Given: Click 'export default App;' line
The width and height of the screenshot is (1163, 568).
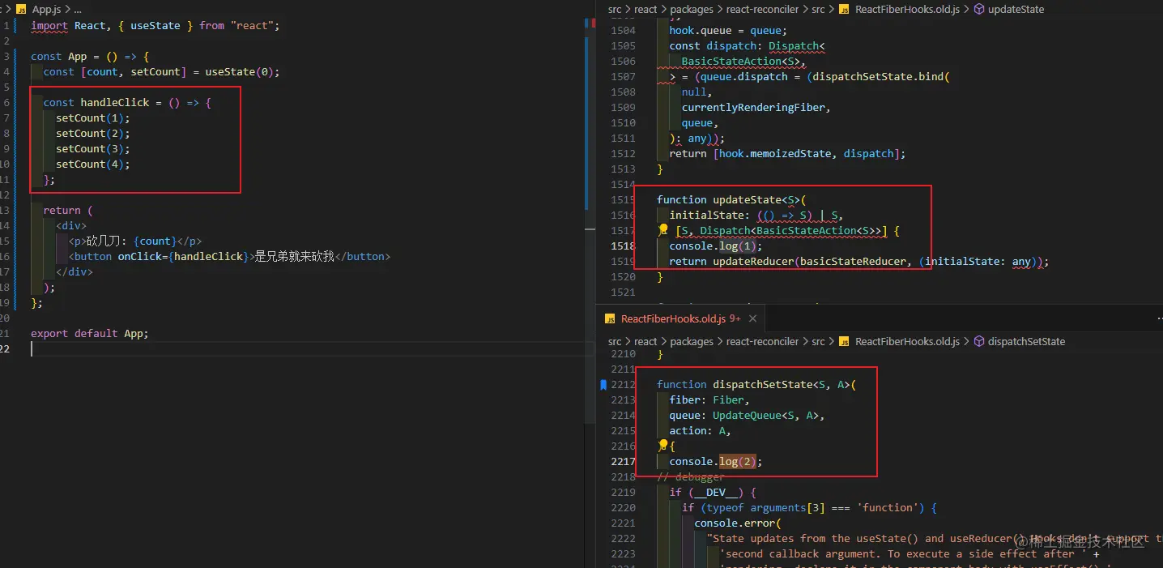Looking at the screenshot, I should pyautogui.click(x=90, y=334).
